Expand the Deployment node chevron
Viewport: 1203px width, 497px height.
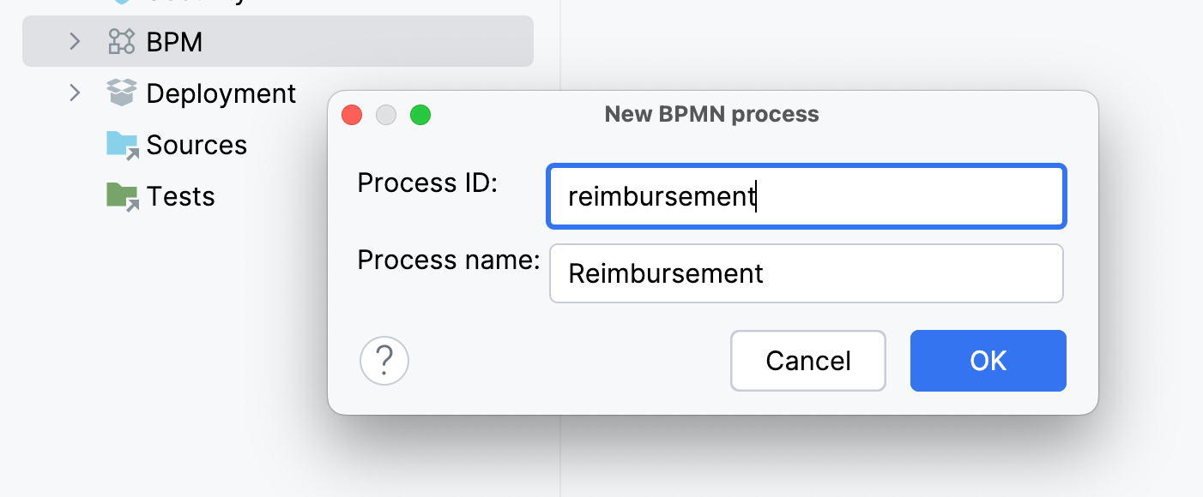[75, 93]
